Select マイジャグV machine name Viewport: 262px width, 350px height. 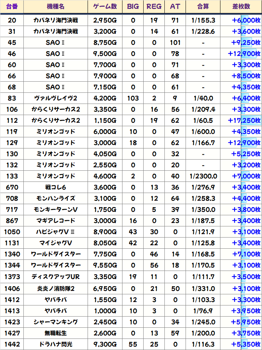pos(56,243)
